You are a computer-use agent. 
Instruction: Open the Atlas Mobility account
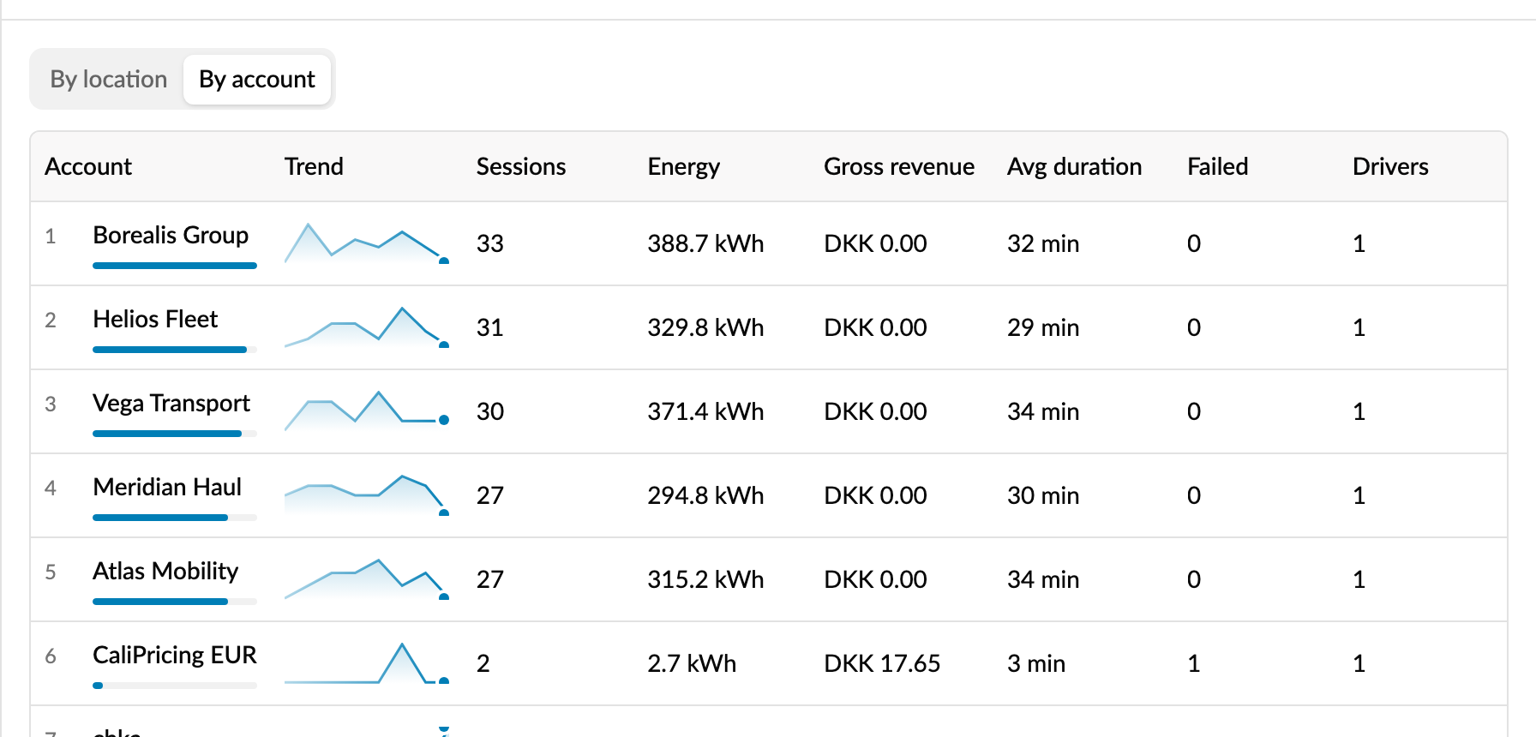(165, 571)
